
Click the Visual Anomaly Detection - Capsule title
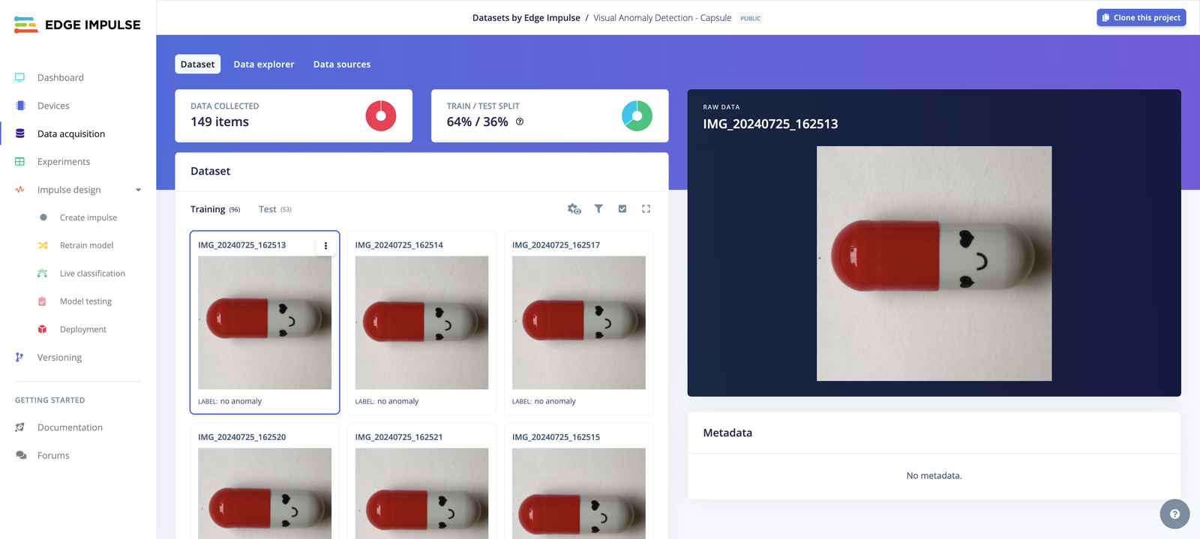click(662, 18)
